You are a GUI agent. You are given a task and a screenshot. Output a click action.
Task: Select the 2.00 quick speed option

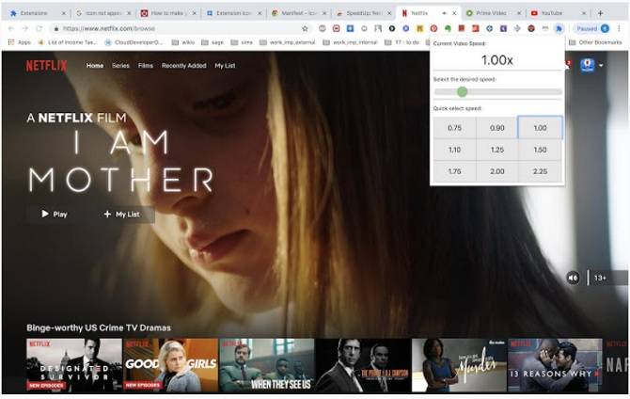pyautogui.click(x=497, y=171)
